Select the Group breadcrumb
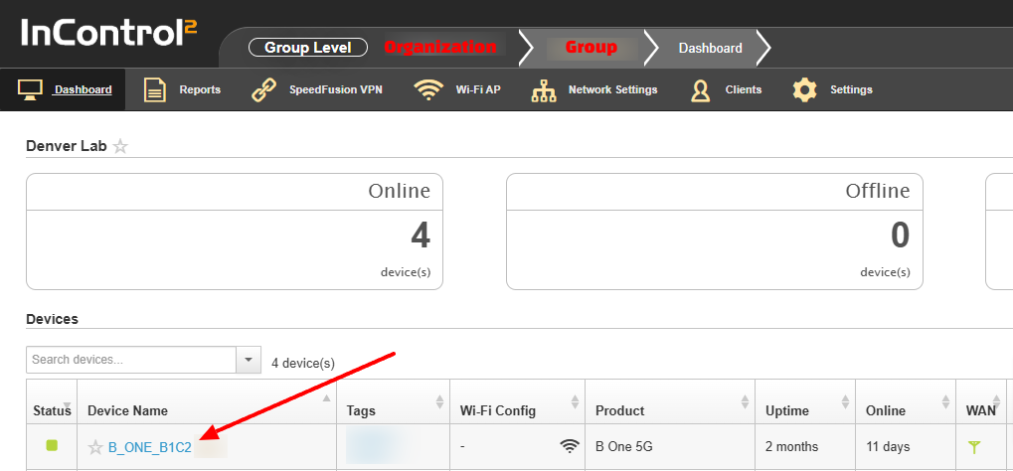The width and height of the screenshot is (1013, 471). (x=591, y=47)
